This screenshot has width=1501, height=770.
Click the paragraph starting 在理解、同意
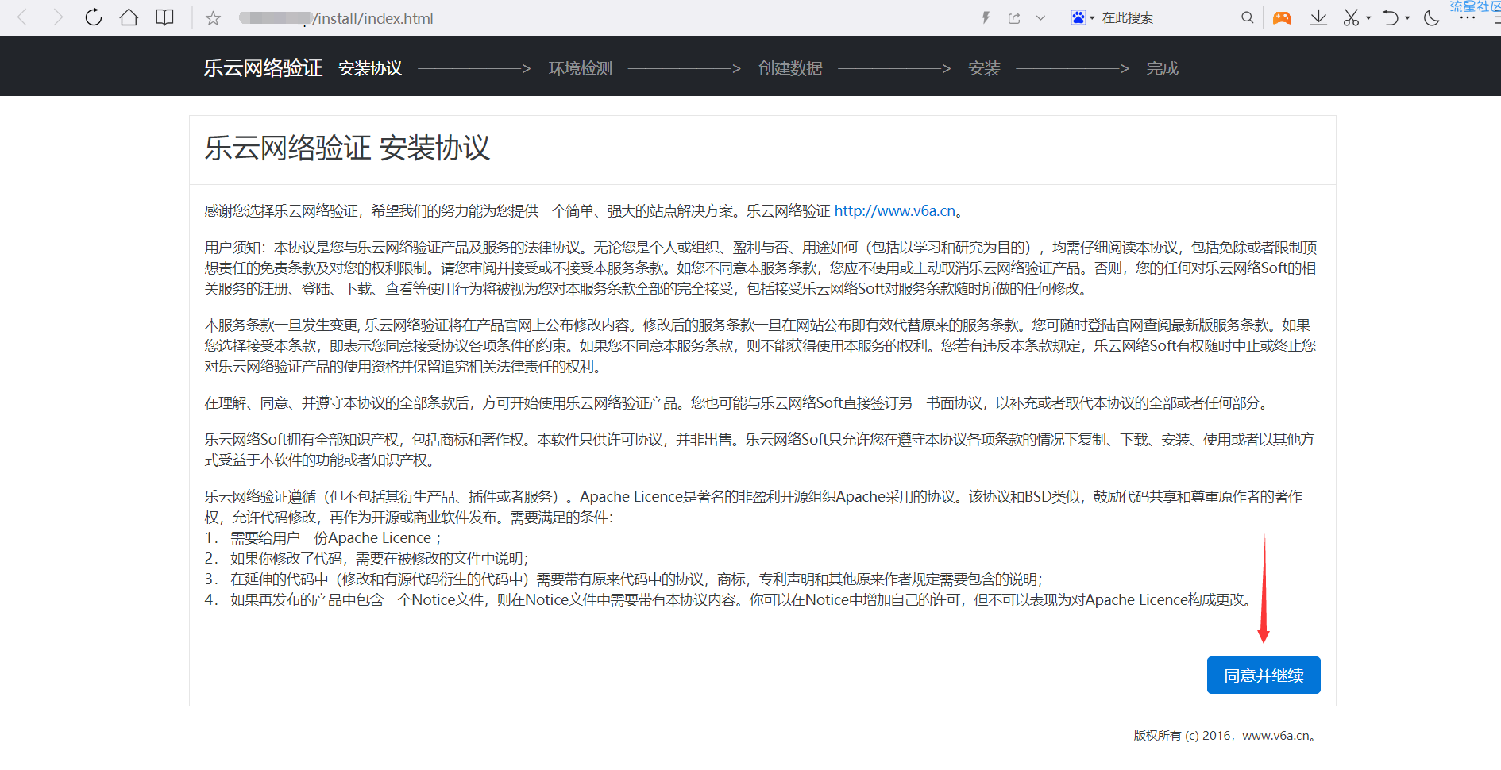[738, 403]
